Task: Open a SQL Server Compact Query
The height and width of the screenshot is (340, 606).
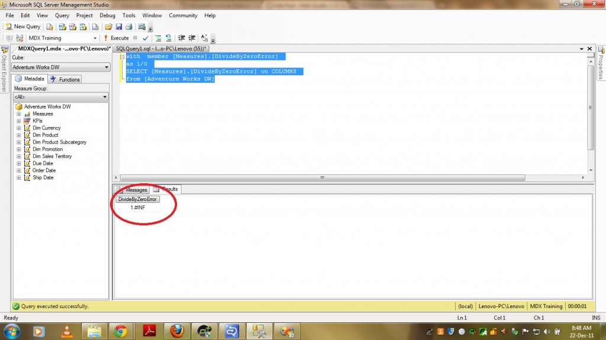Action: click(95, 27)
